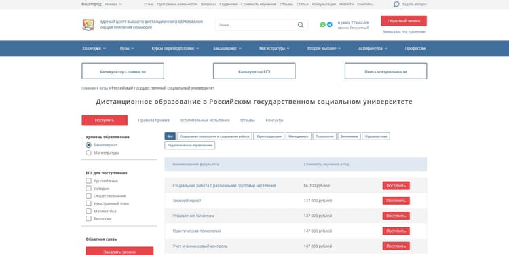The image size is (509, 255).
Task: Open Контакты in the top menu
Action: coord(365,4)
